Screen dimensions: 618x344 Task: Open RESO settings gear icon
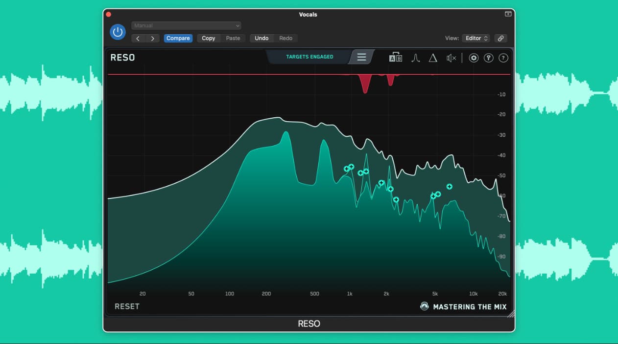coord(474,58)
